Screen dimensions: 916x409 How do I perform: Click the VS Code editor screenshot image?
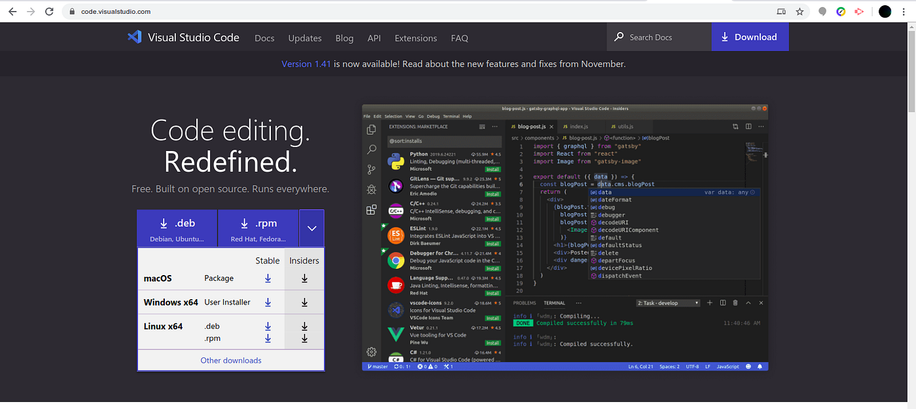coord(565,238)
